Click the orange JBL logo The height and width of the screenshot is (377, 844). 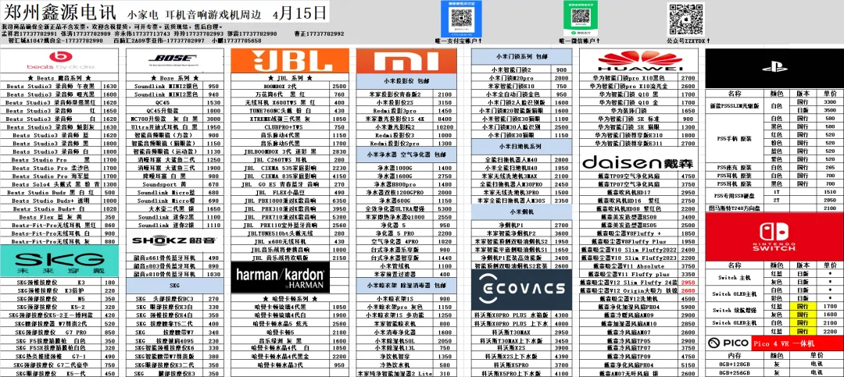click(289, 61)
